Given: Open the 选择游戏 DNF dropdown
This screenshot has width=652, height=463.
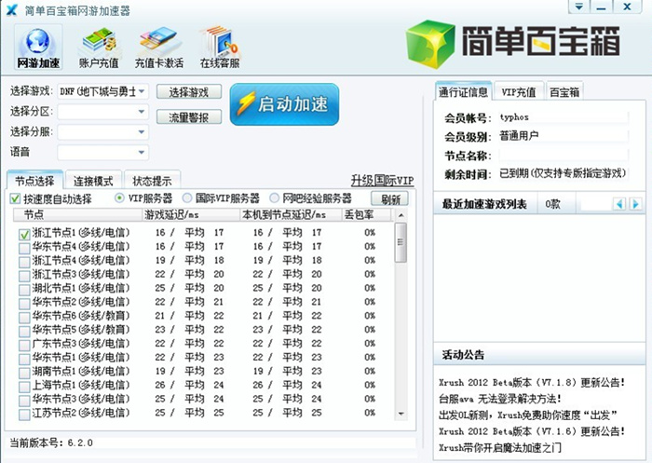Looking at the screenshot, I should (102, 91).
